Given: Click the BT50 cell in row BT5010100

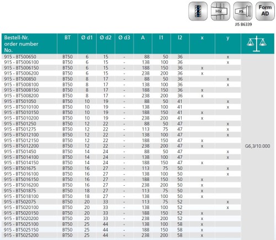Looking at the screenshot, I should [67, 107].
